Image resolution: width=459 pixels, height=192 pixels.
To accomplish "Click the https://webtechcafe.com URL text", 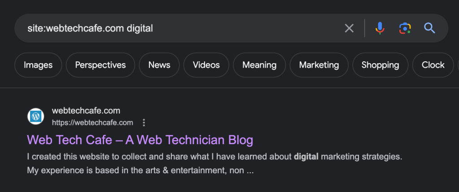I will (x=92, y=123).
